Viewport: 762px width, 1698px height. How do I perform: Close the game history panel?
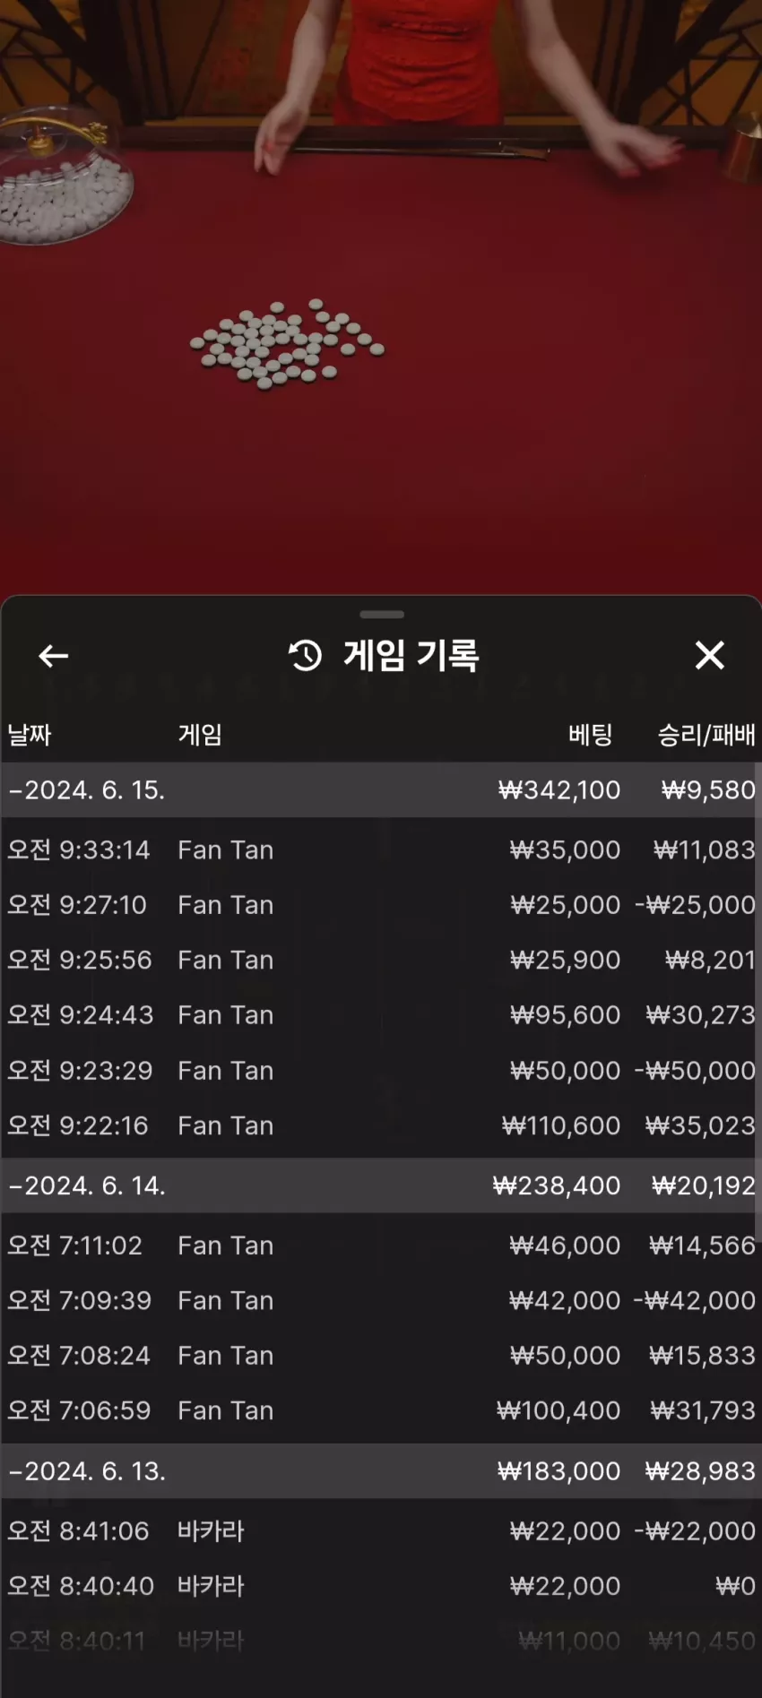click(x=710, y=655)
